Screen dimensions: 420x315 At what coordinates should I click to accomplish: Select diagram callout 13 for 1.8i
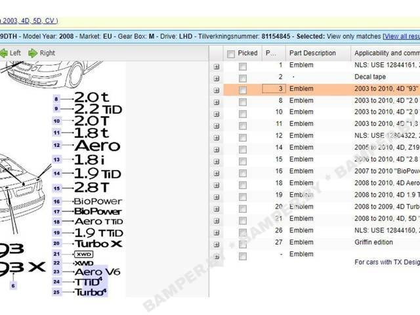pyautogui.click(x=57, y=160)
